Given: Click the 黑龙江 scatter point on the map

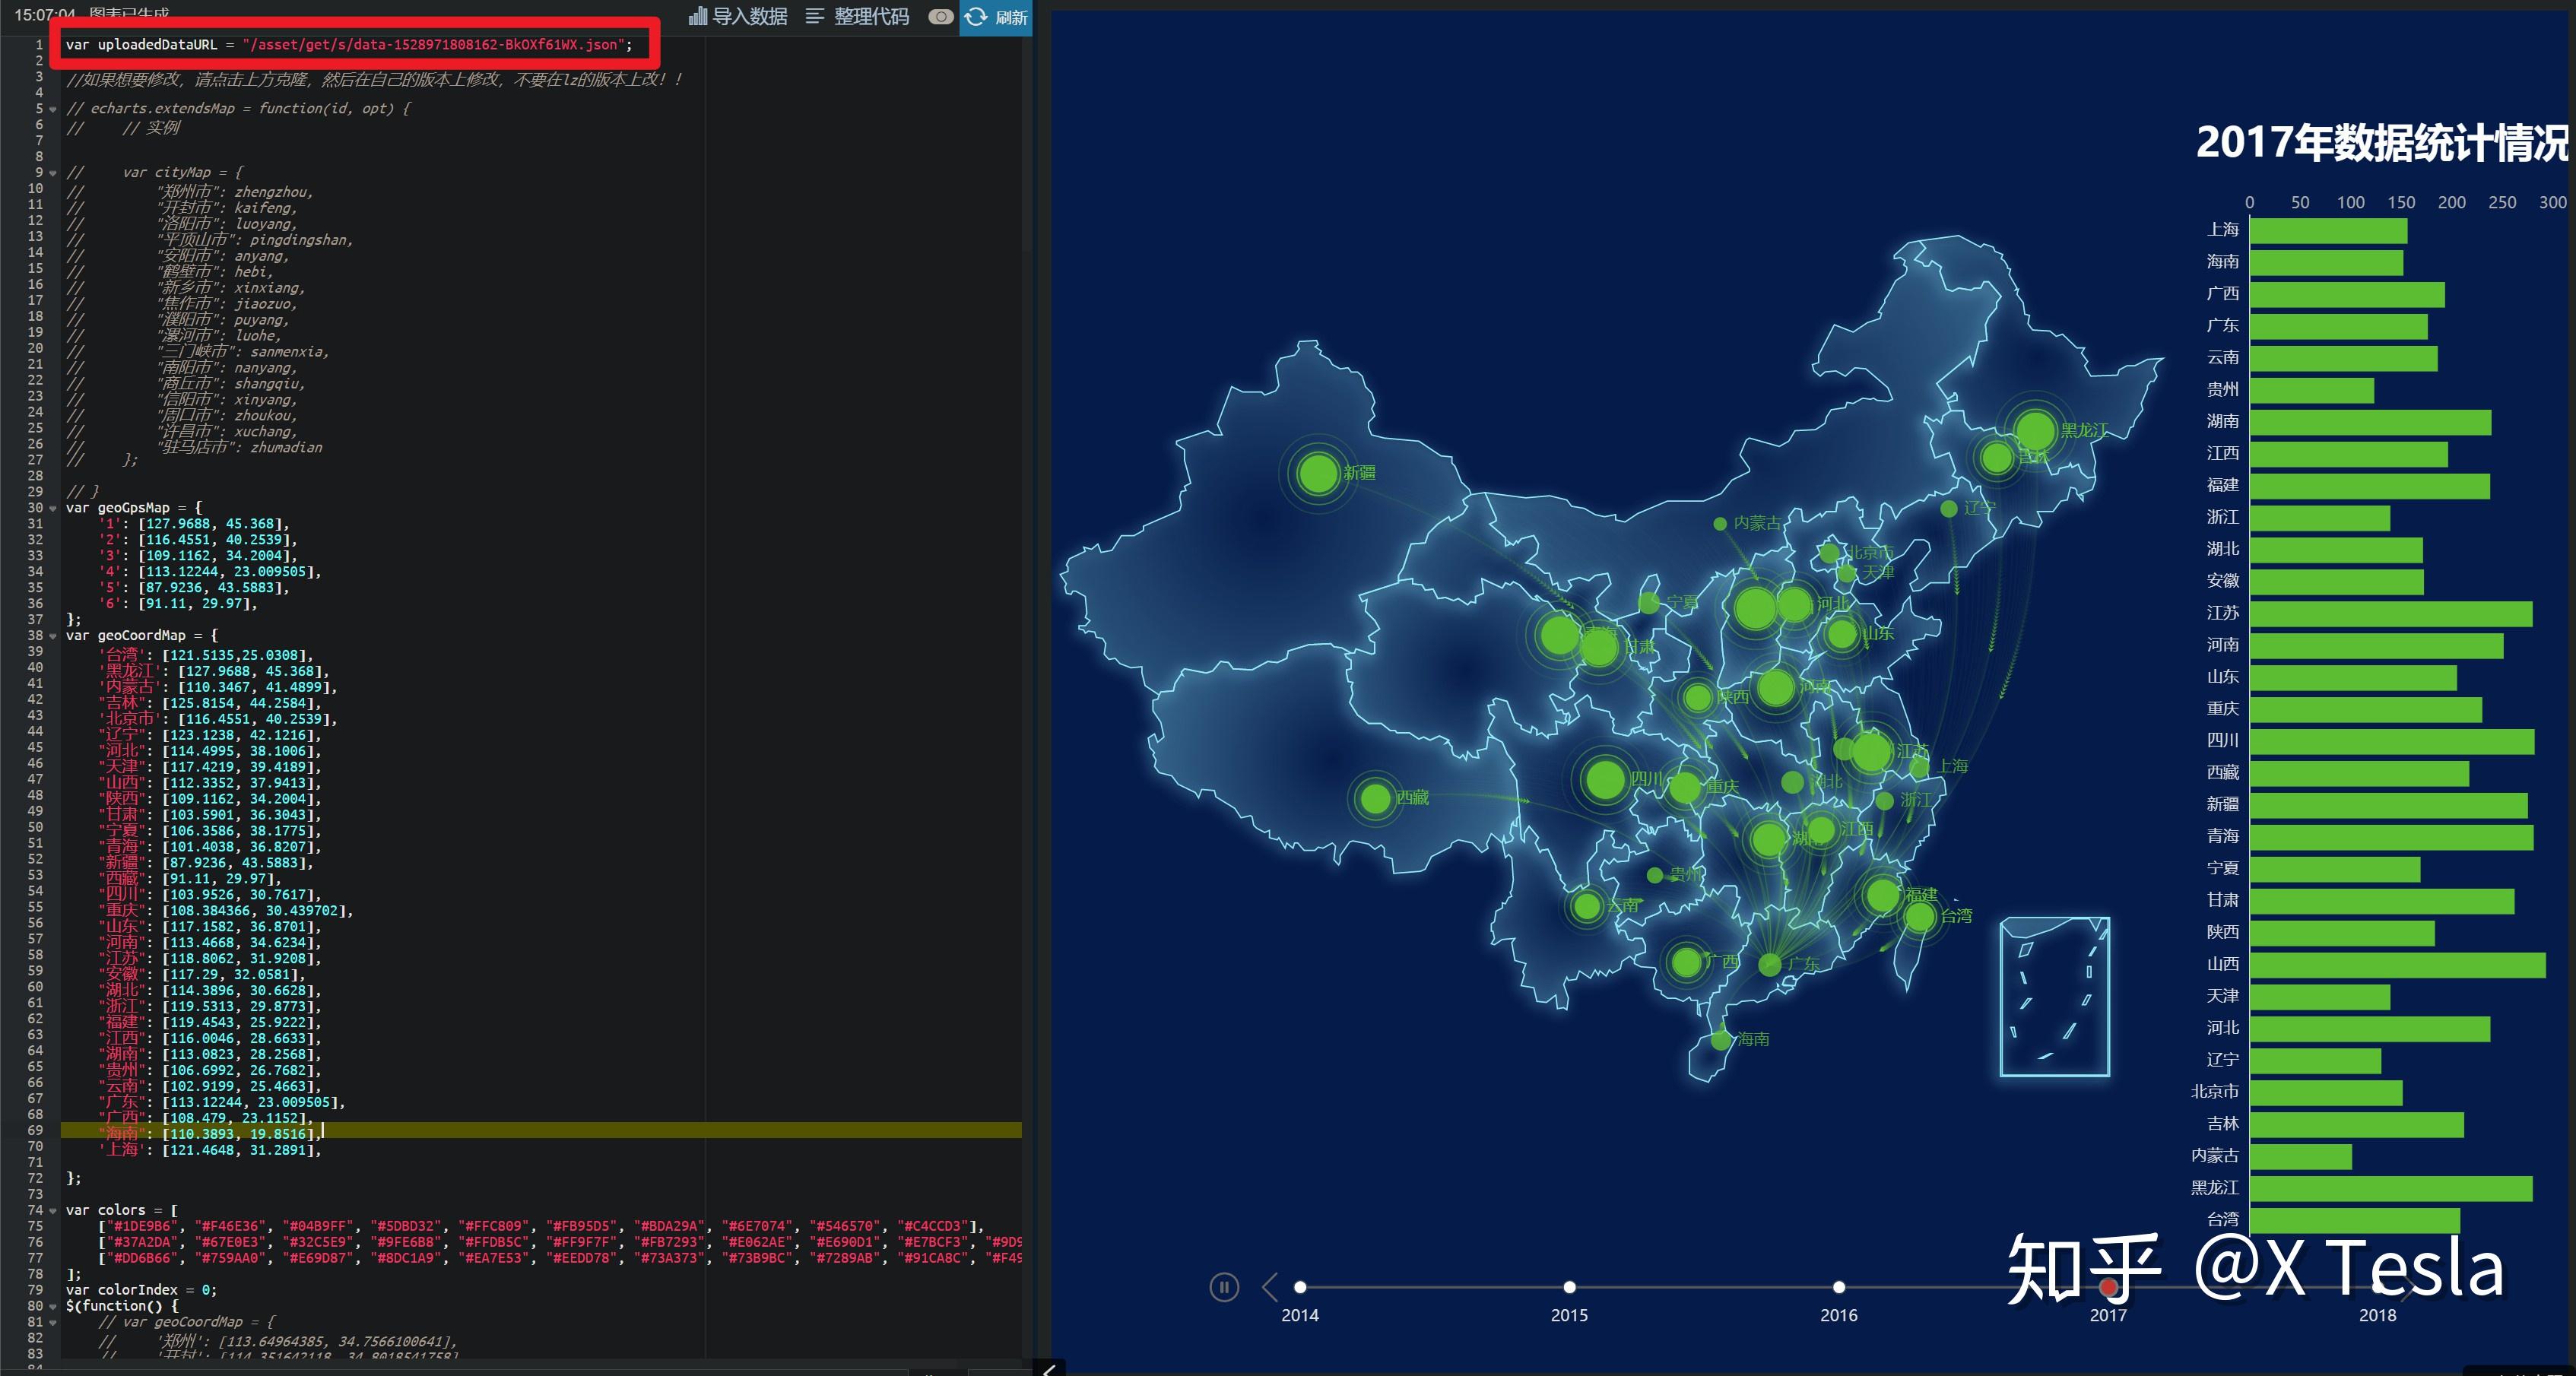Looking at the screenshot, I should pos(2035,431).
